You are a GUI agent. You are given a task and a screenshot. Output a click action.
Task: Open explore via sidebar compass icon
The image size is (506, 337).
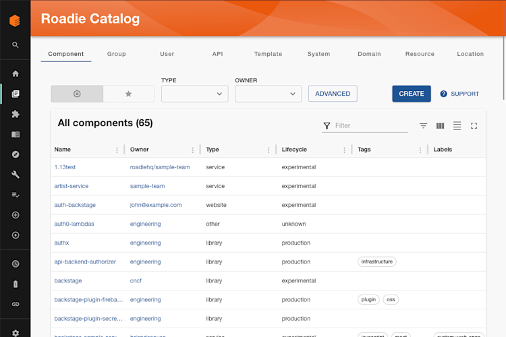pyautogui.click(x=15, y=154)
